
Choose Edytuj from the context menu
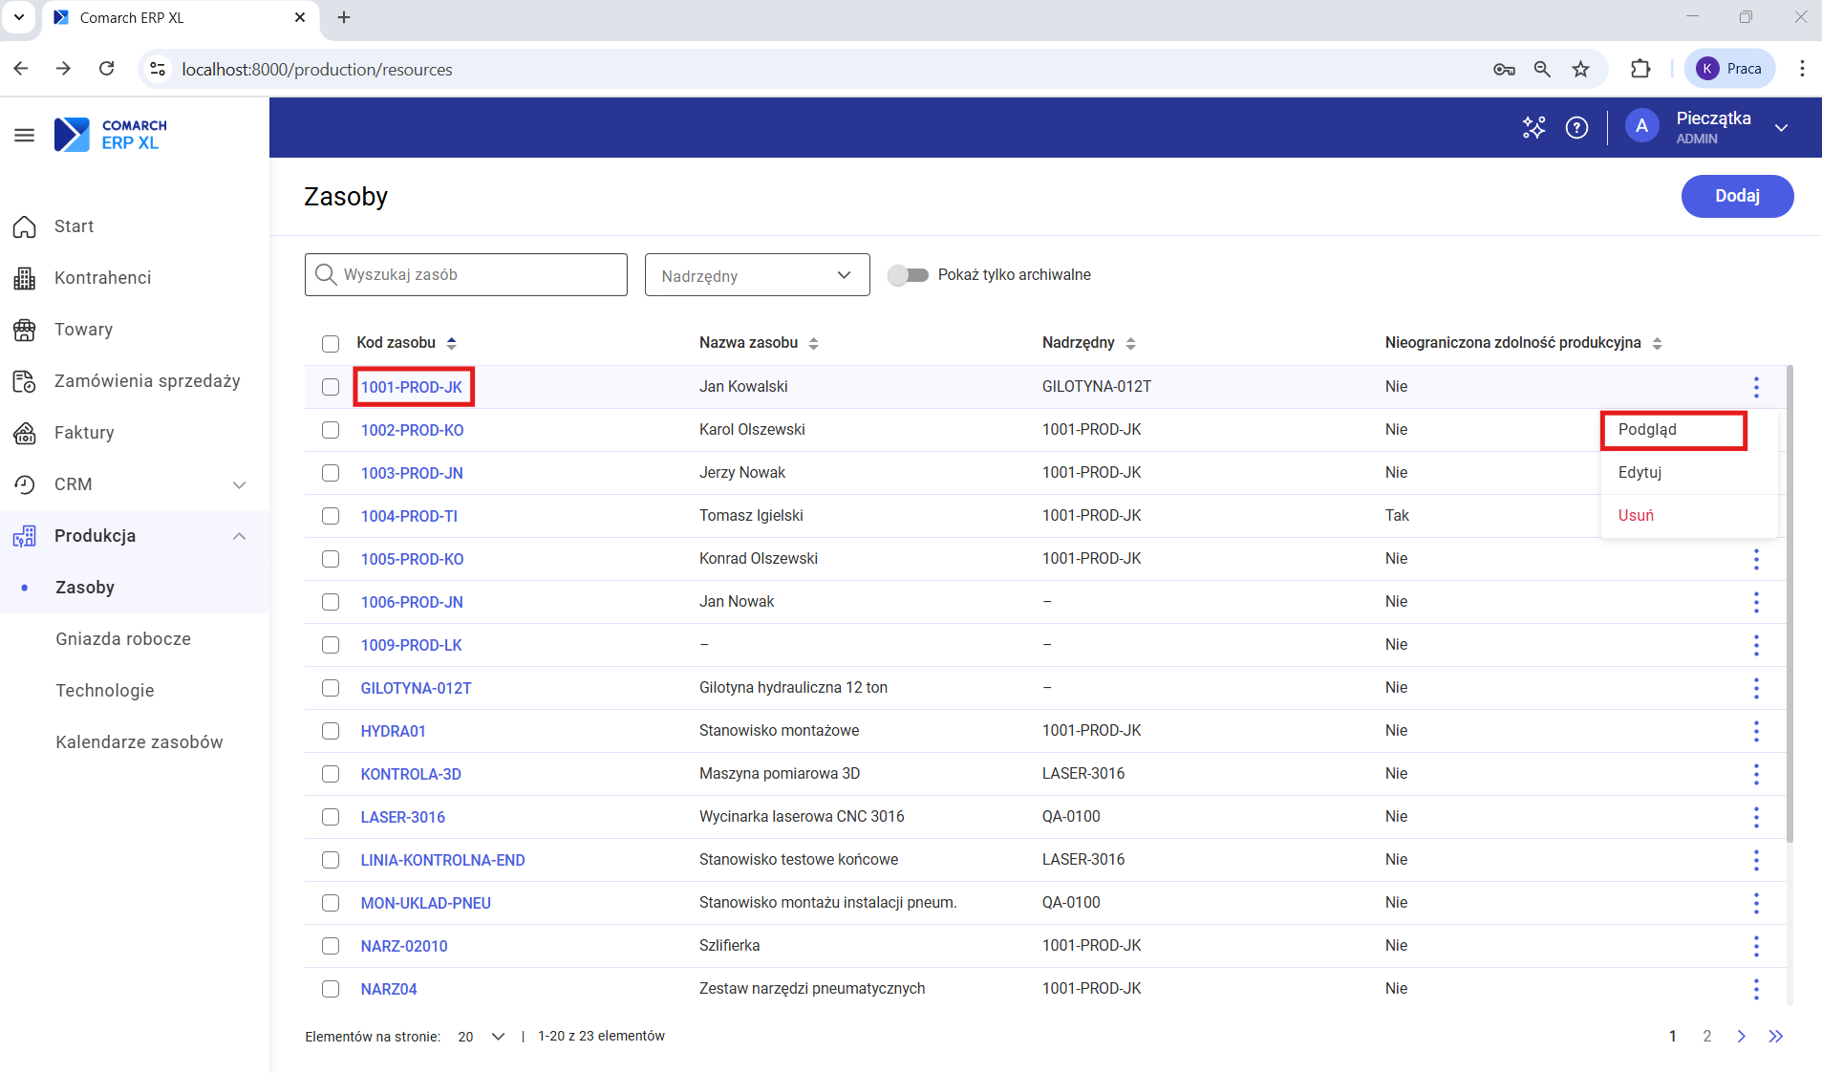point(1640,472)
